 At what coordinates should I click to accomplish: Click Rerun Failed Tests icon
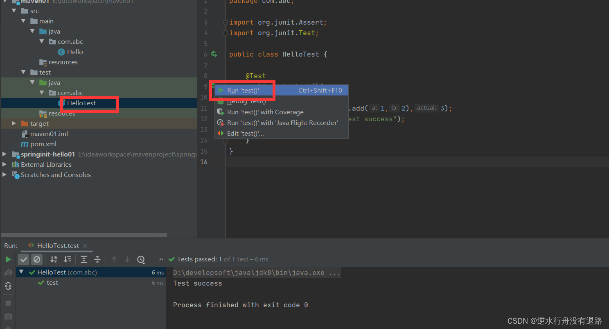tap(8, 273)
